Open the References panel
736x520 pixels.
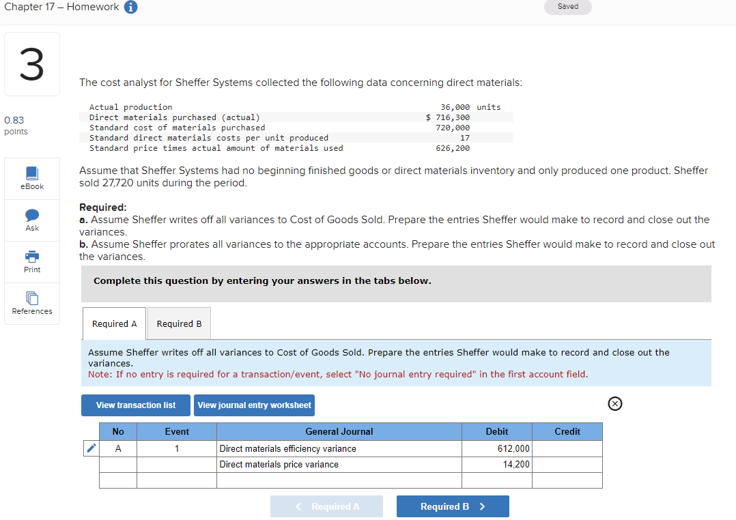pyautogui.click(x=31, y=303)
